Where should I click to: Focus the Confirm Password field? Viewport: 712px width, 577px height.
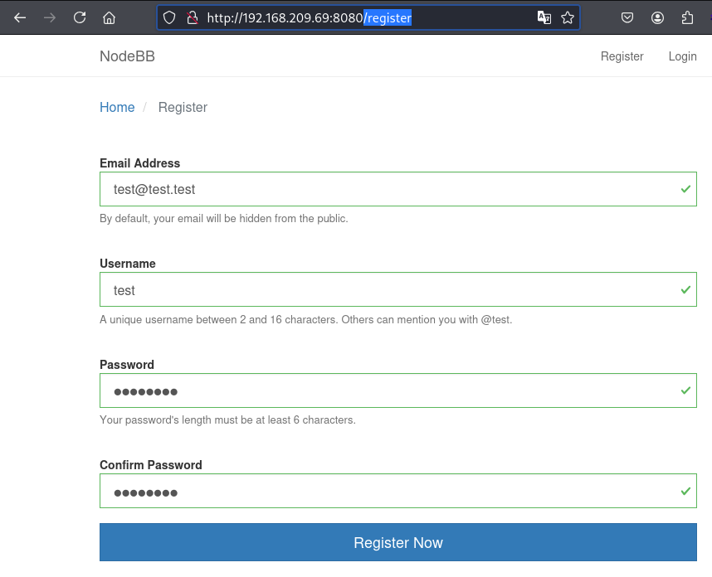(398, 491)
